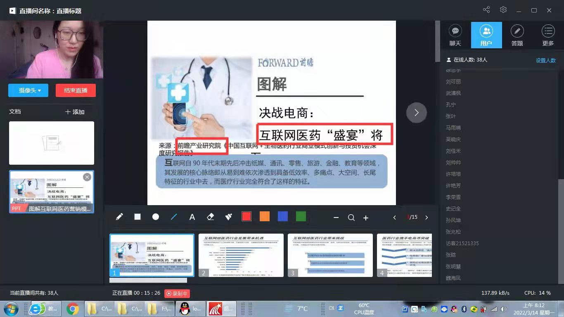Image resolution: width=564 pixels, height=317 pixels.
Task: Select slide 3 thumbnail in filmstrip
Action: click(330, 255)
